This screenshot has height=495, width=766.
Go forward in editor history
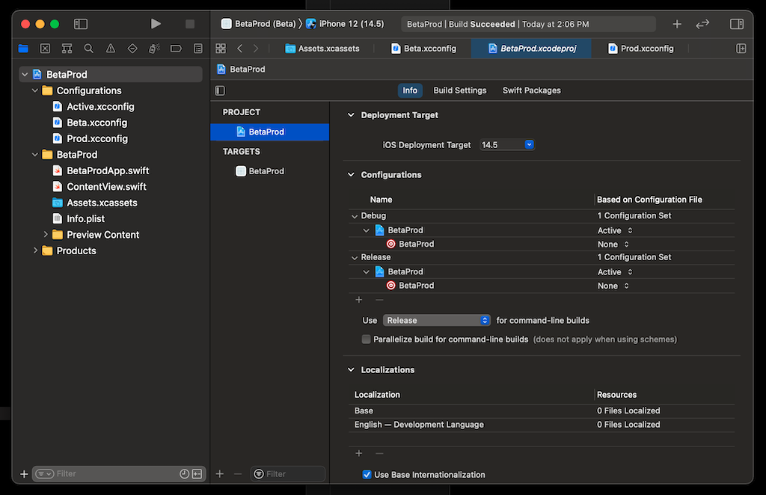click(x=256, y=49)
